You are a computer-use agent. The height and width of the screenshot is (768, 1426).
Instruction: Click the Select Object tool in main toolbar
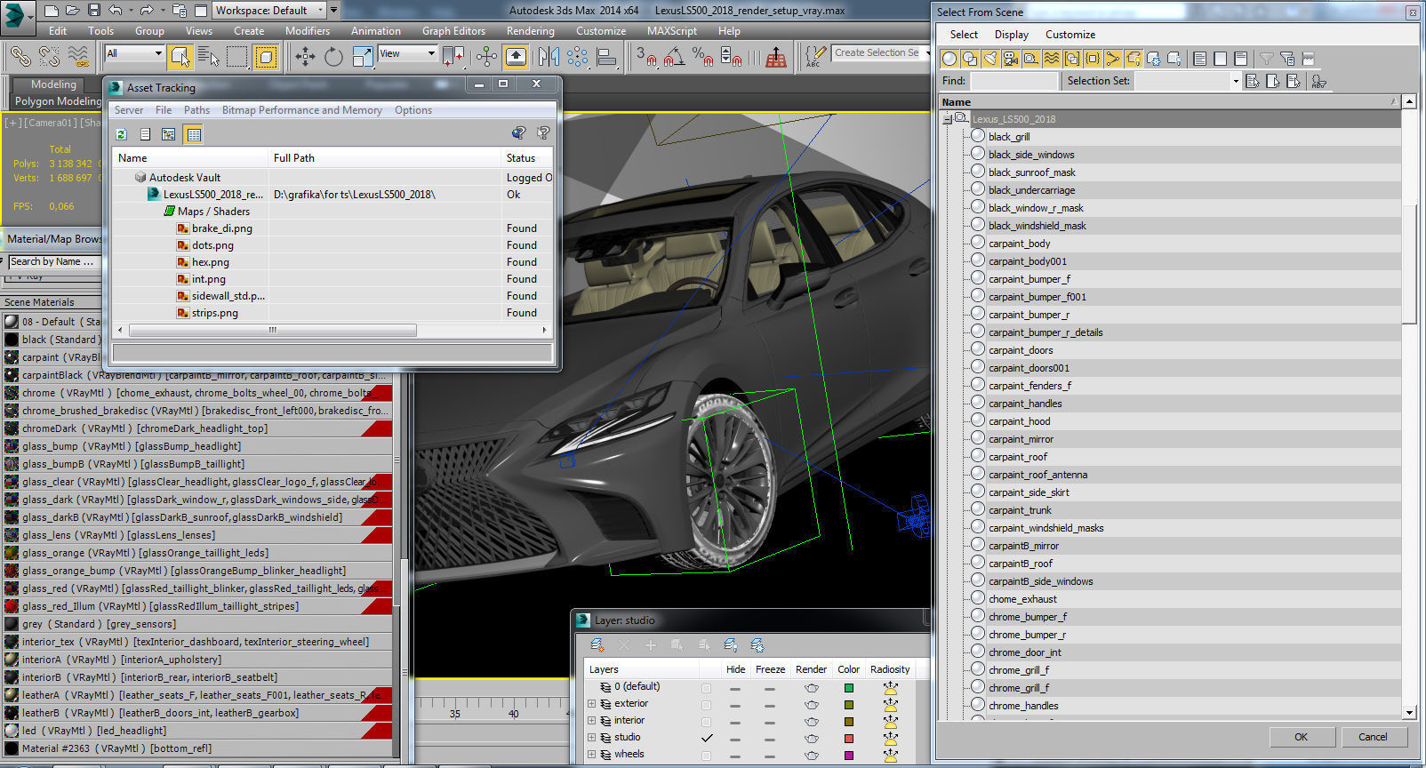pyautogui.click(x=180, y=57)
